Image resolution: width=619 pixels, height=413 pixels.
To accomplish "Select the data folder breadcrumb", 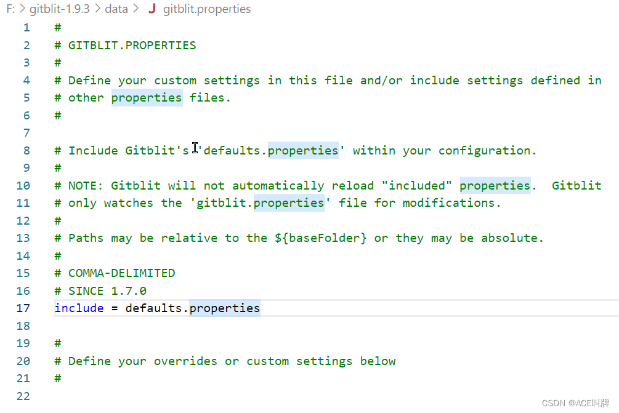I will pyautogui.click(x=116, y=9).
